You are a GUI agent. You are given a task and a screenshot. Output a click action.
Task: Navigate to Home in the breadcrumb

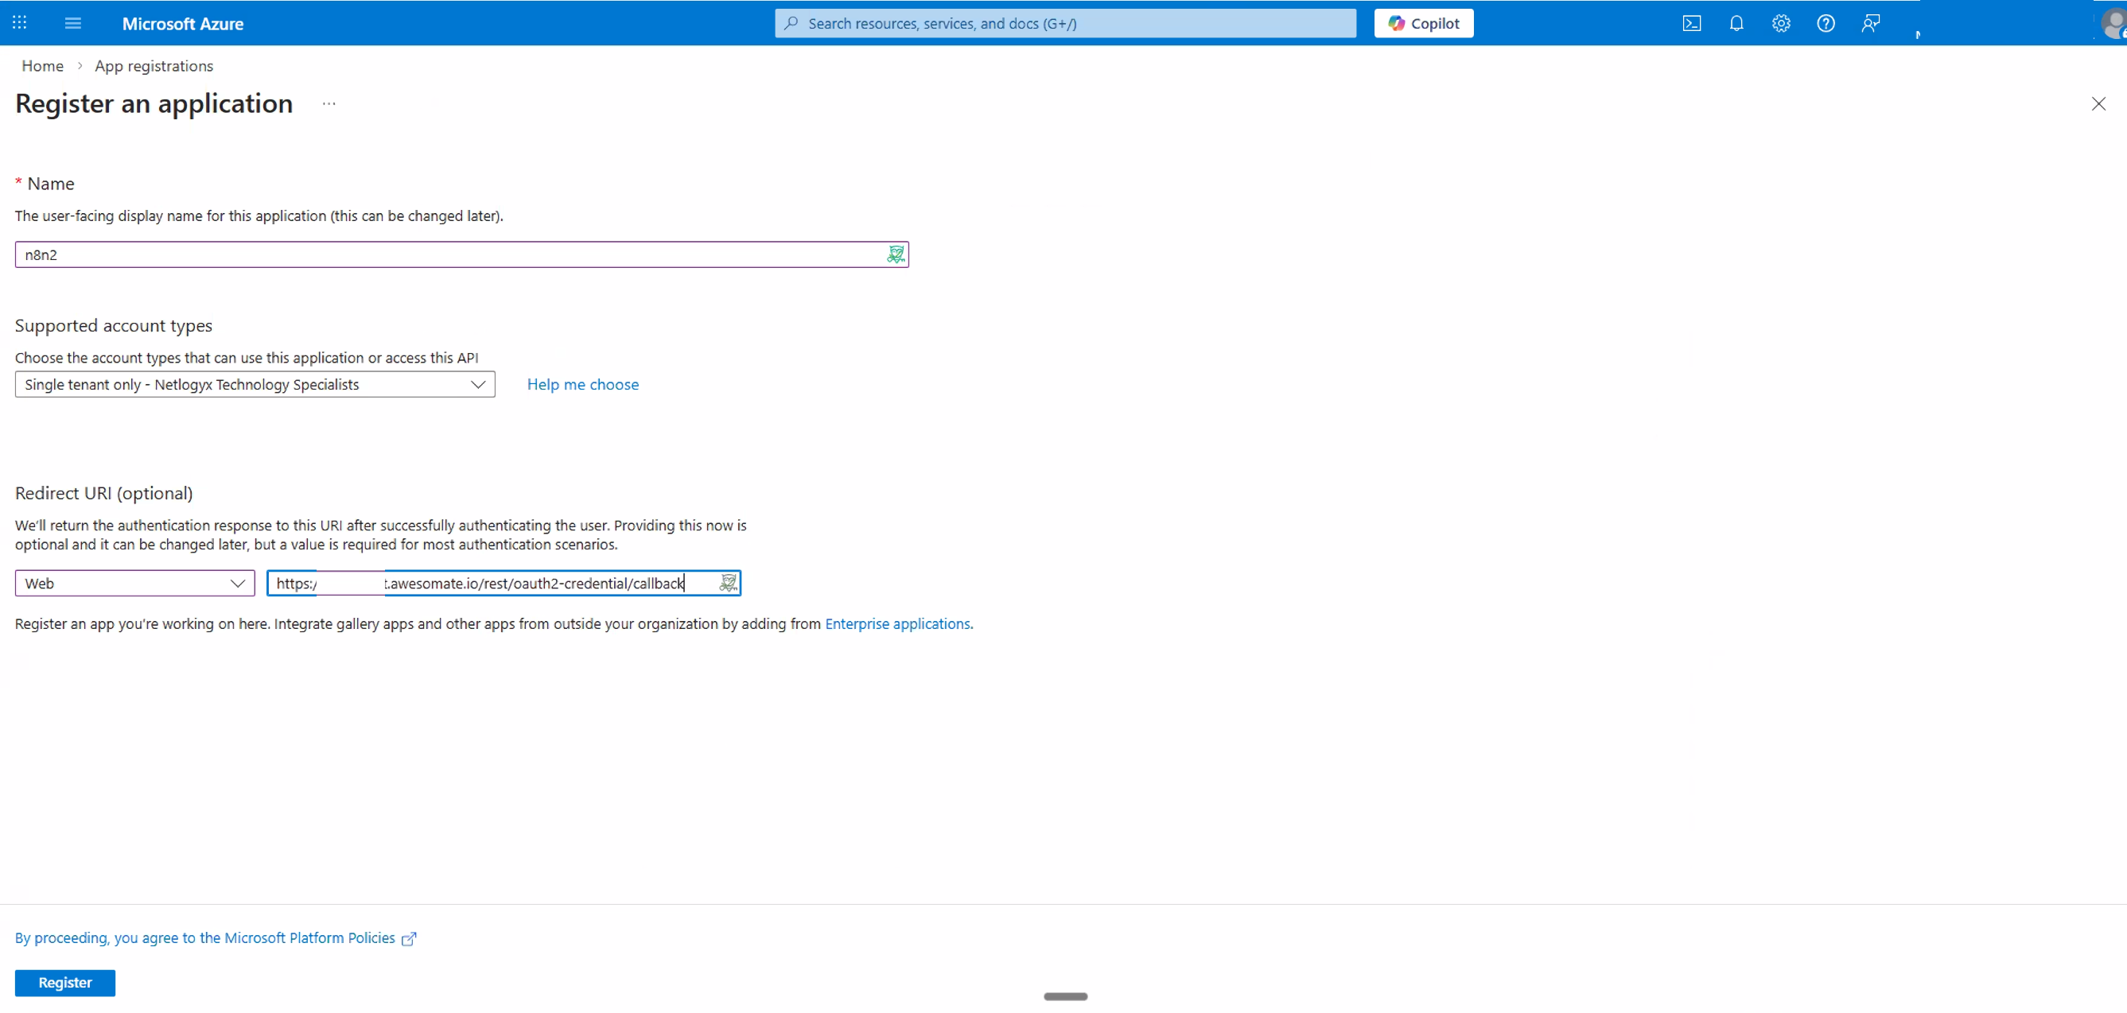coord(42,65)
